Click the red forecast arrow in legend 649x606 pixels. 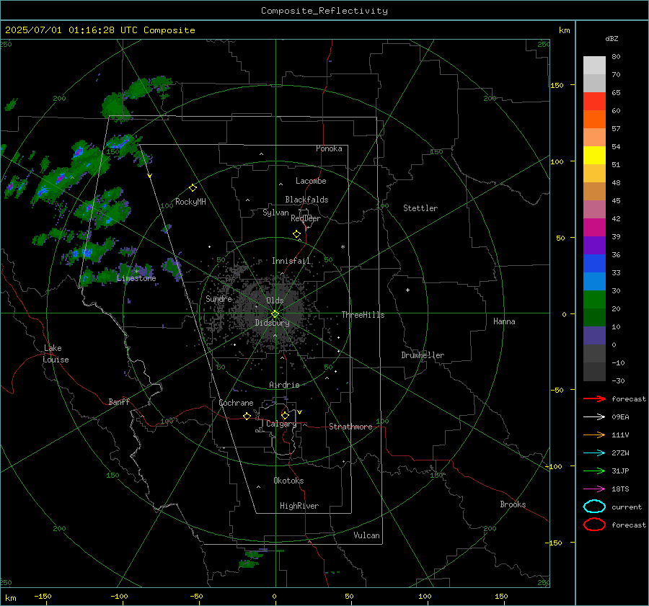pyautogui.click(x=594, y=398)
